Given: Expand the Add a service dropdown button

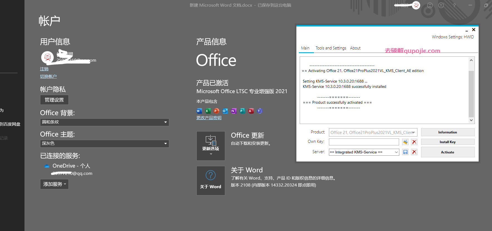Looking at the screenshot, I should coord(54,184).
